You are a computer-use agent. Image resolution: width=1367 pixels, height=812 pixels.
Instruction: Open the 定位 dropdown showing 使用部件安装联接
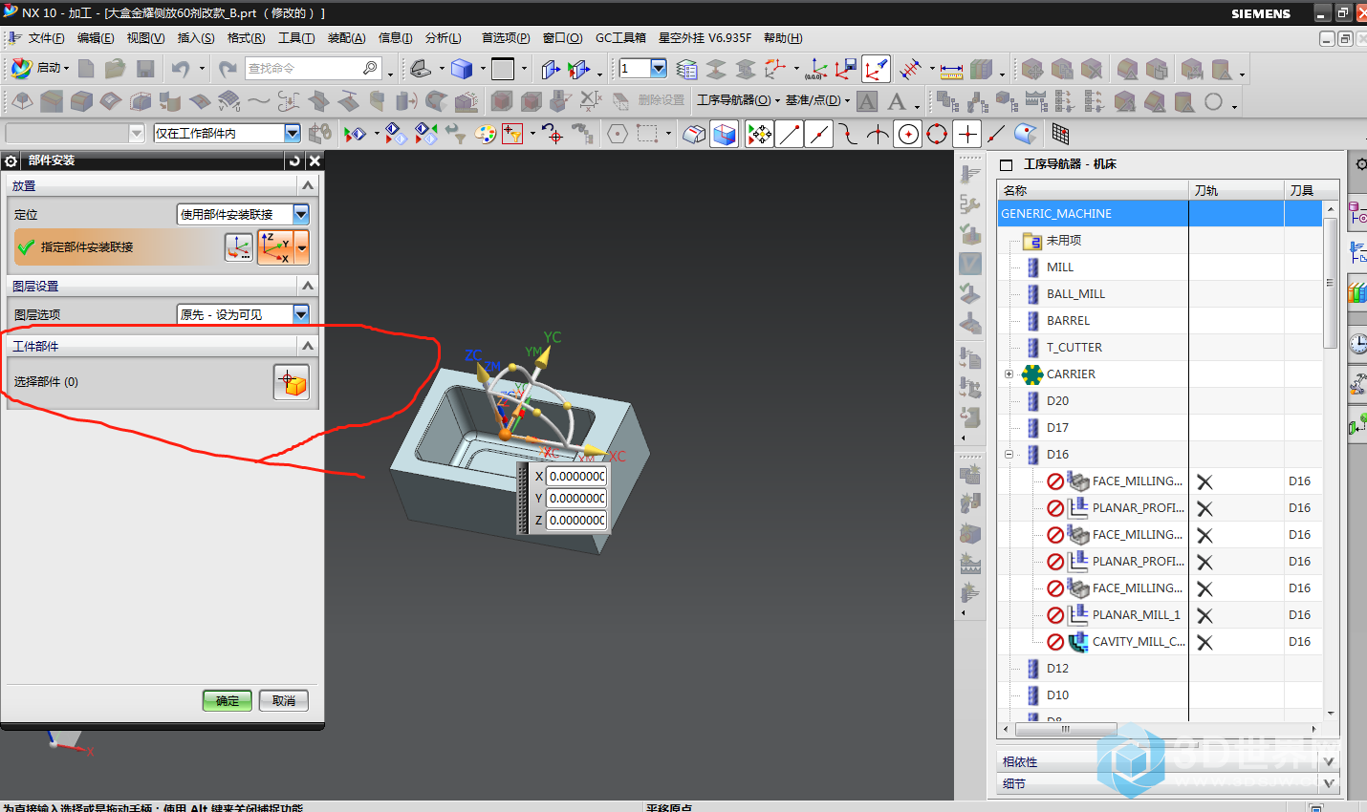(244, 214)
